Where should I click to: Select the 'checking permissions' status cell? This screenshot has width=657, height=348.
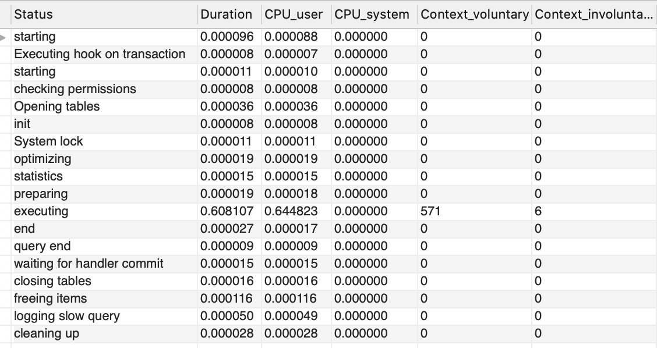(x=75, y=89)
